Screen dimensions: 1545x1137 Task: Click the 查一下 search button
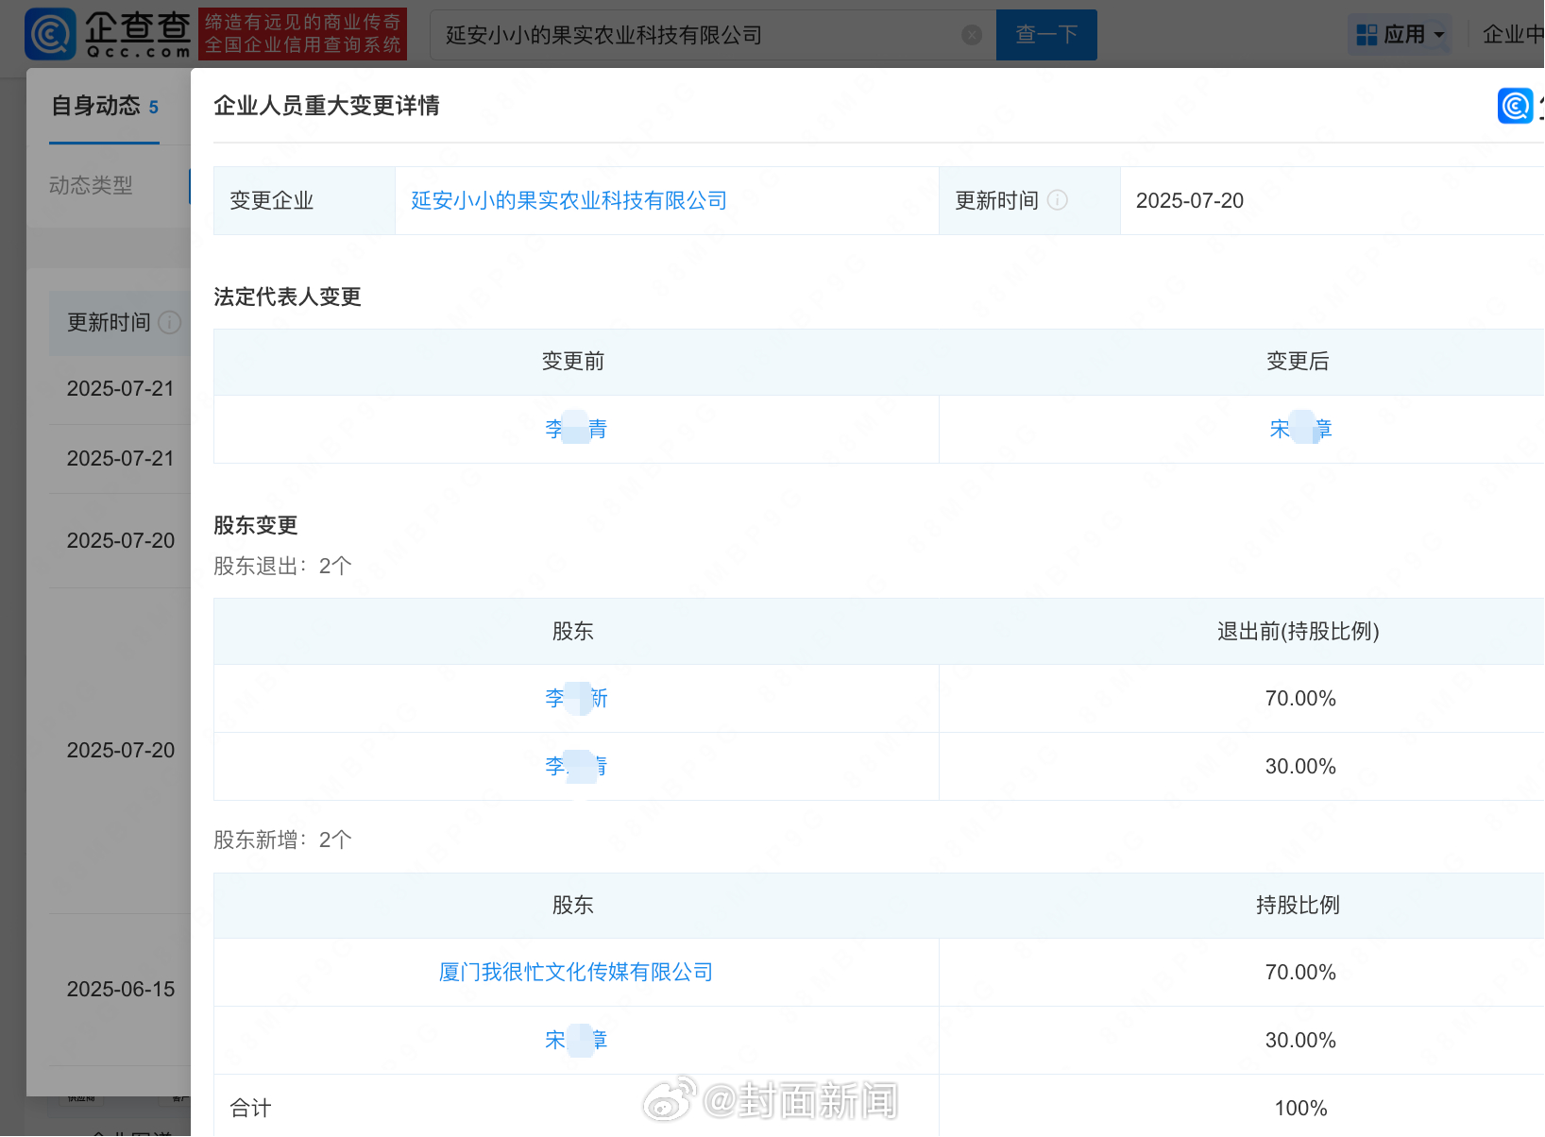1046,35
